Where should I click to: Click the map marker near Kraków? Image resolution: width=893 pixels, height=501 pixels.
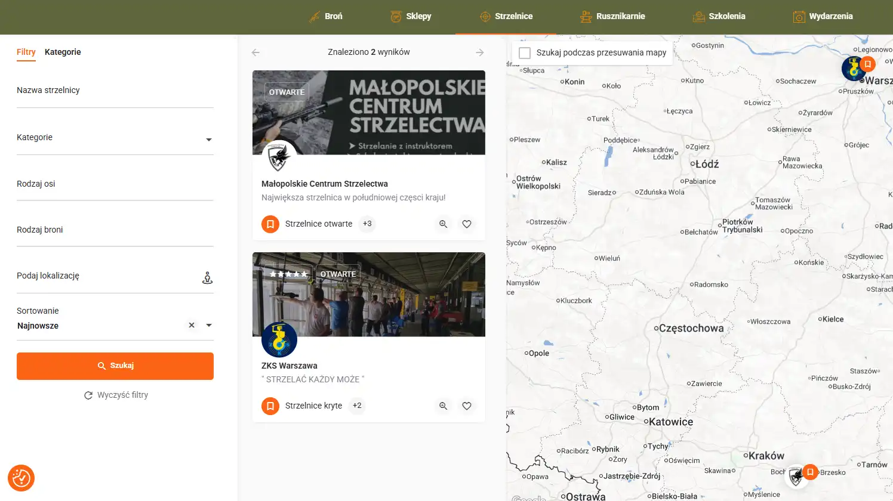point(797,476)
